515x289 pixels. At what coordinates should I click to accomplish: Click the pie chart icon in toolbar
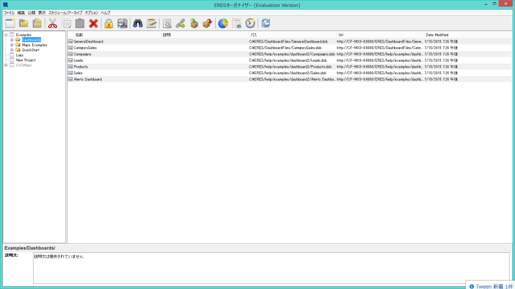(223, 23)
